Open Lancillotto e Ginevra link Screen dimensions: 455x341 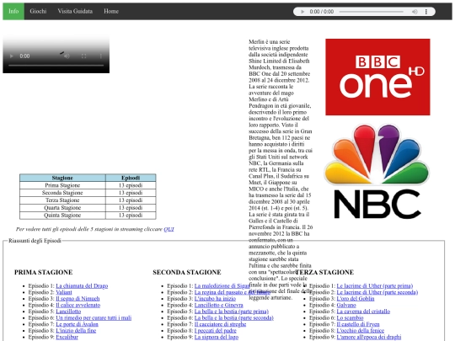click(x=219, y=305)
